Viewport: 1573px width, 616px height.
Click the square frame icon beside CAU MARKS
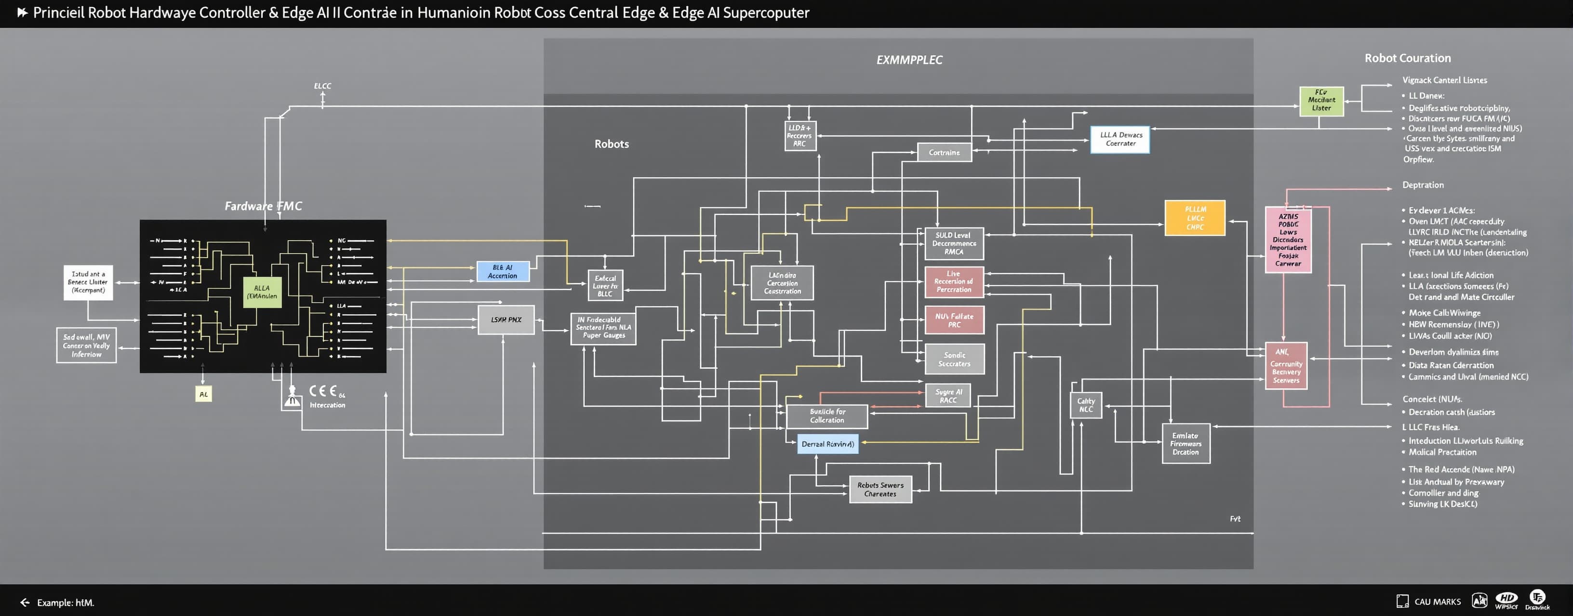tap(1402, 602)
